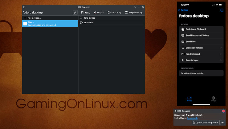Click the location arrow in phone status bar
The height and width of the screenshot is (129, 228).
coord(188,5)
